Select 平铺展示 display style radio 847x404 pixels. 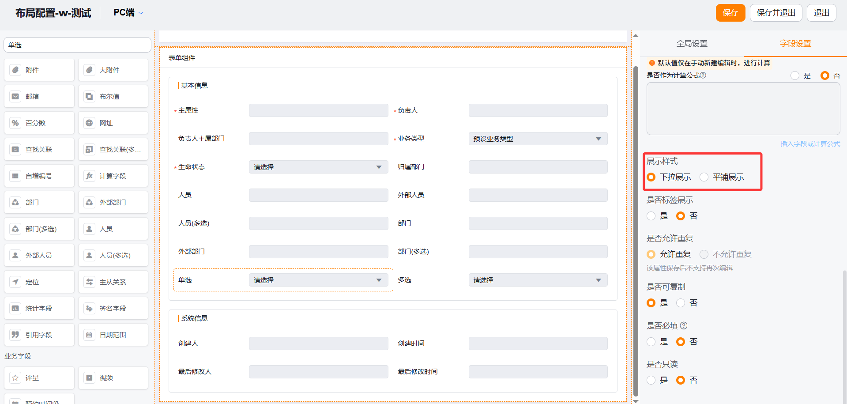click(704, 177)
